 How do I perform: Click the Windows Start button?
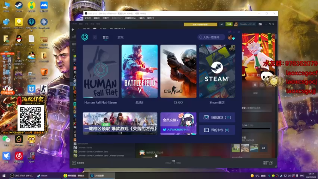(4, 175)
